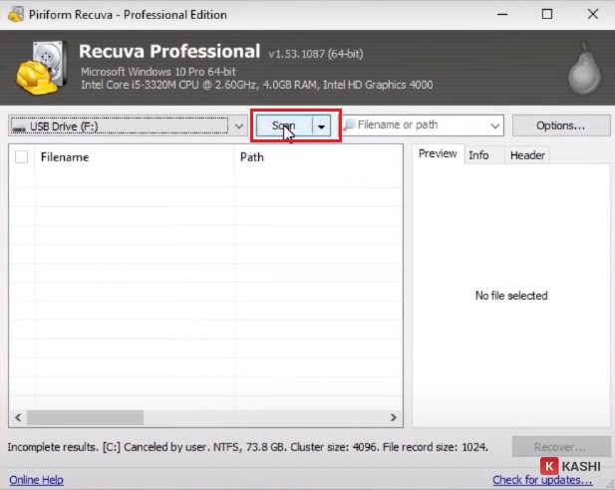The width and height of the screenshot is (615, 490).
Task: Click the Recuva hard drive helmet logo
Action: pos(41,67)
